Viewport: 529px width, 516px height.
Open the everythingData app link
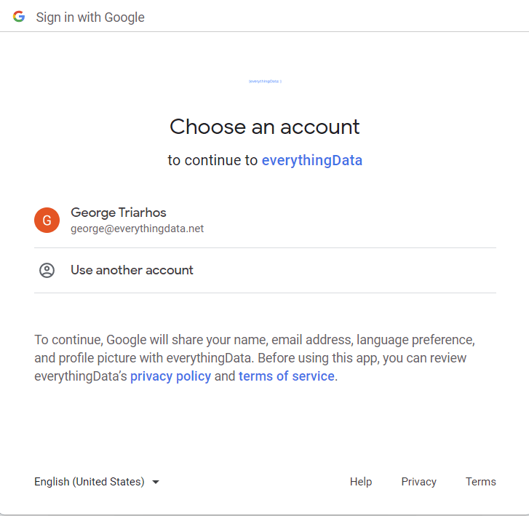(311, 160)
